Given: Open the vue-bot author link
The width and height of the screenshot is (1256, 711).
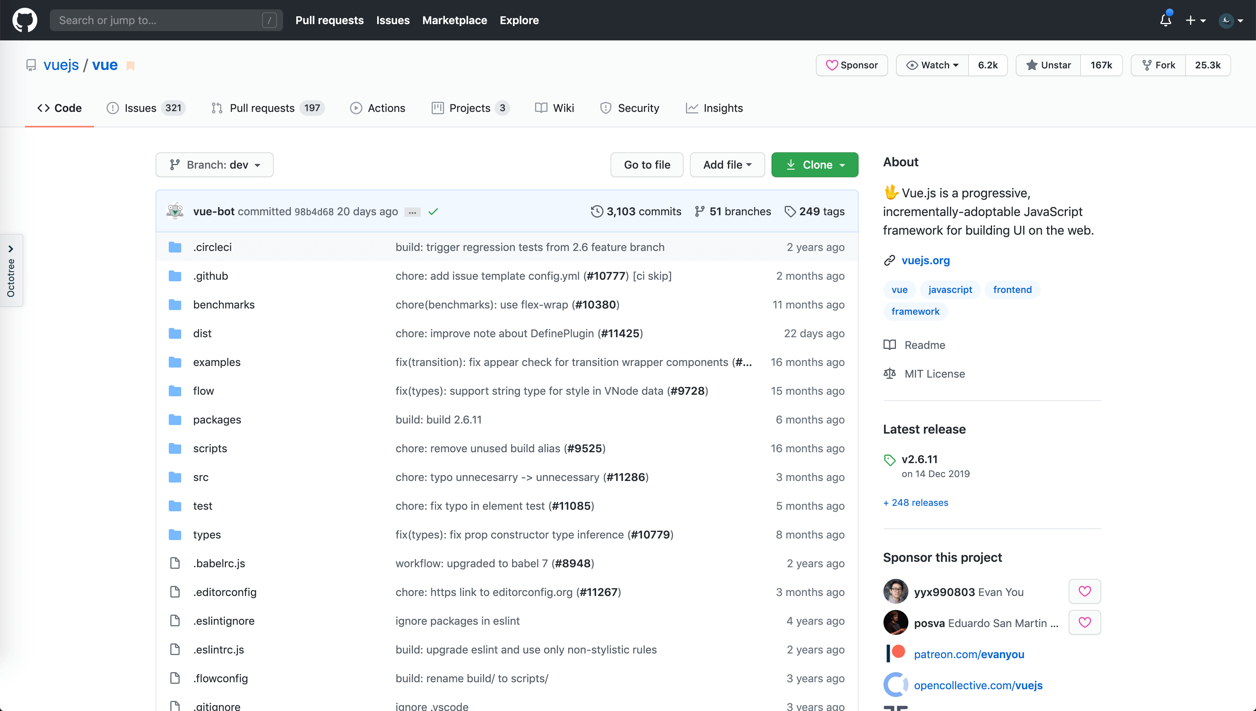Looking at the screenshot, I should pos(213,211).
